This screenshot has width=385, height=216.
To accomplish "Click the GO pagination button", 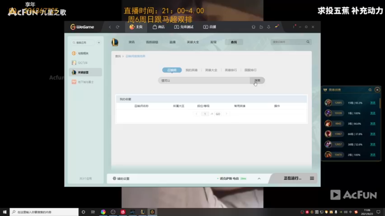I will pos(218,114).
